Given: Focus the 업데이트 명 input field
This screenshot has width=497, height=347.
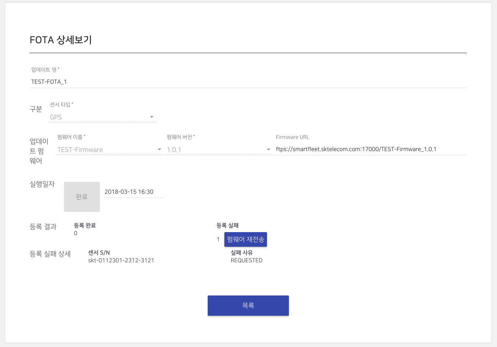Looking at the screenshot, I should 249,82.
